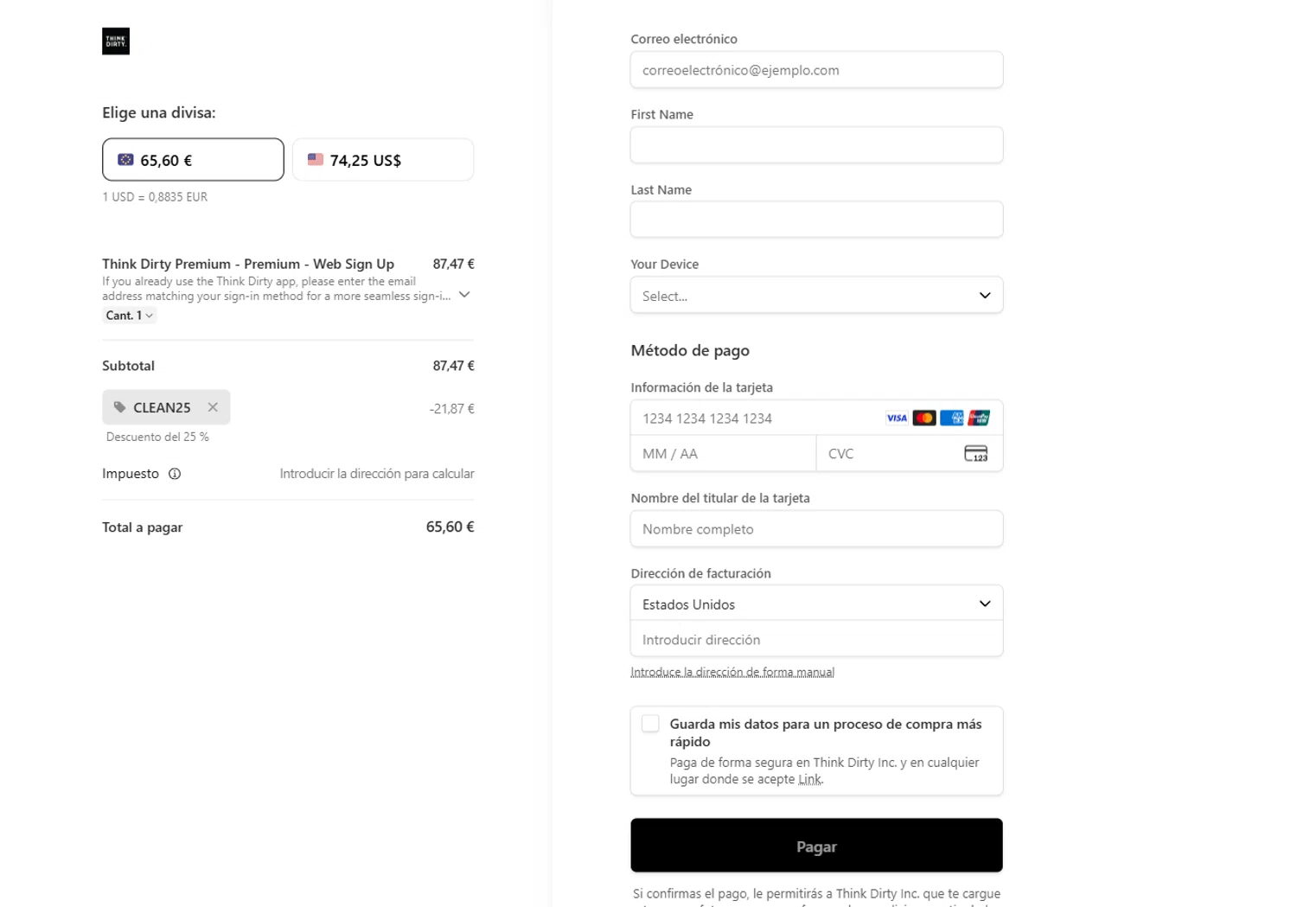Open the Cant. 1 quantity dropdown

[130, 316]
